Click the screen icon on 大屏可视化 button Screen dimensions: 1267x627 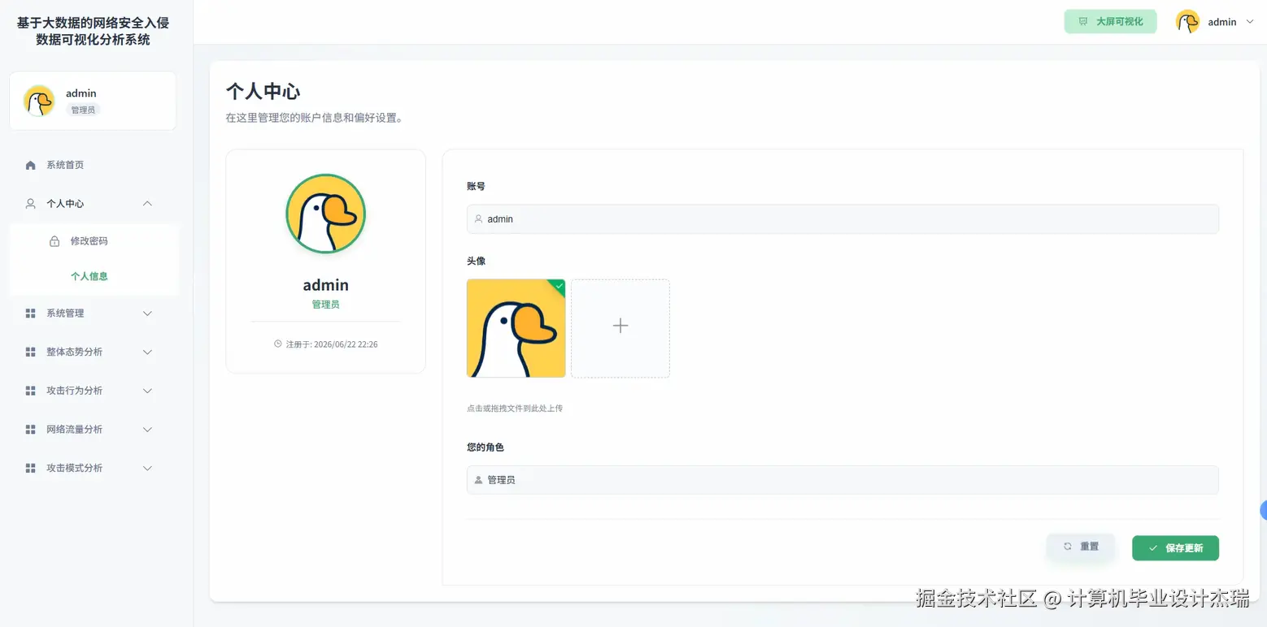[1083, 22]
